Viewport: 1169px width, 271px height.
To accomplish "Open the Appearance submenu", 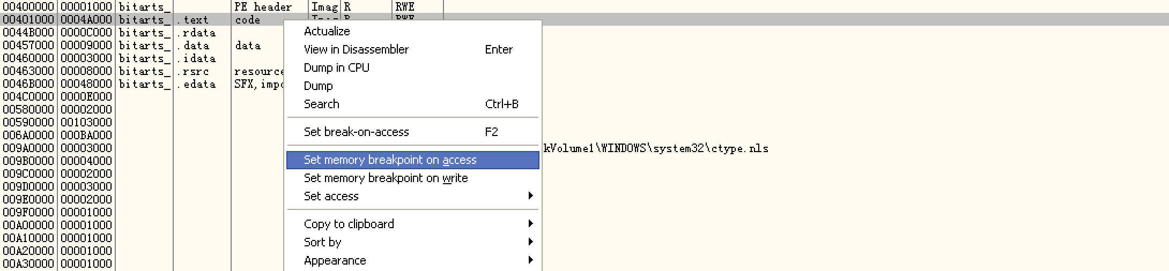I will tap(335, 260).
